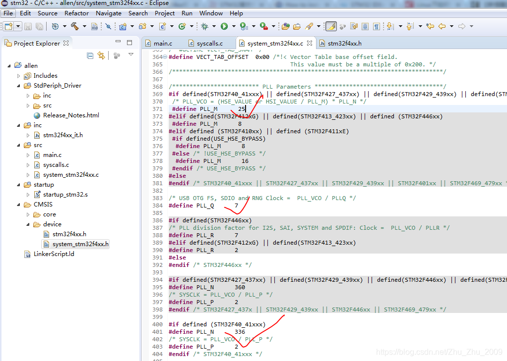Viewport: 507px width, 361px height.
Task: Open the Debug dropdown arrow
Action: [x=214, y=26]
